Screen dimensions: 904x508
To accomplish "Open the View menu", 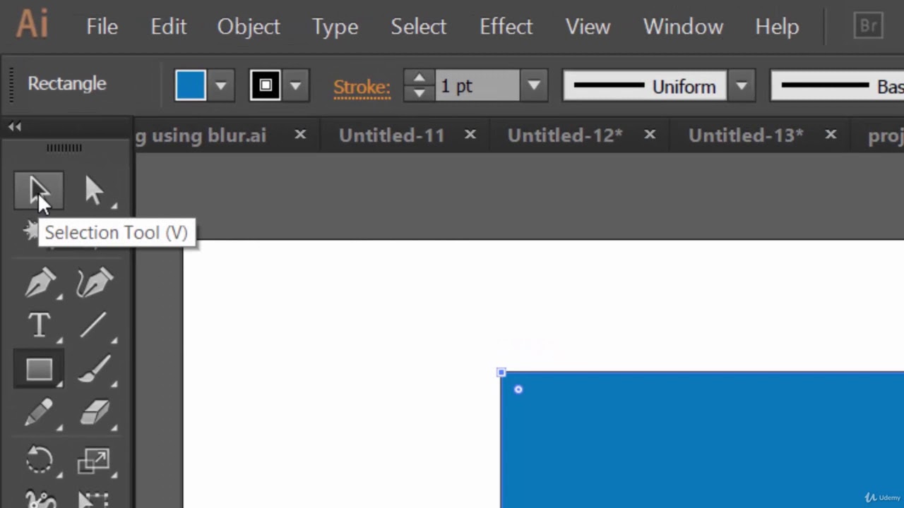I will [588, 27].
